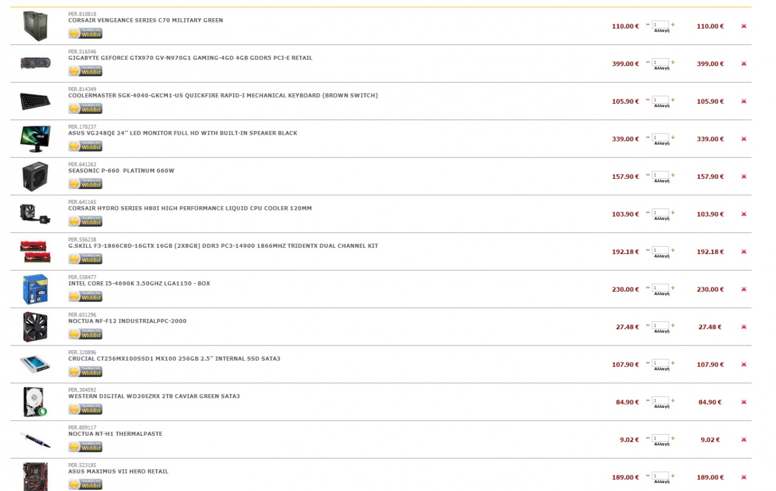
Task: Add Noctua NT-H1 thermal paste to Wishlist
Action: click(85, 447)
